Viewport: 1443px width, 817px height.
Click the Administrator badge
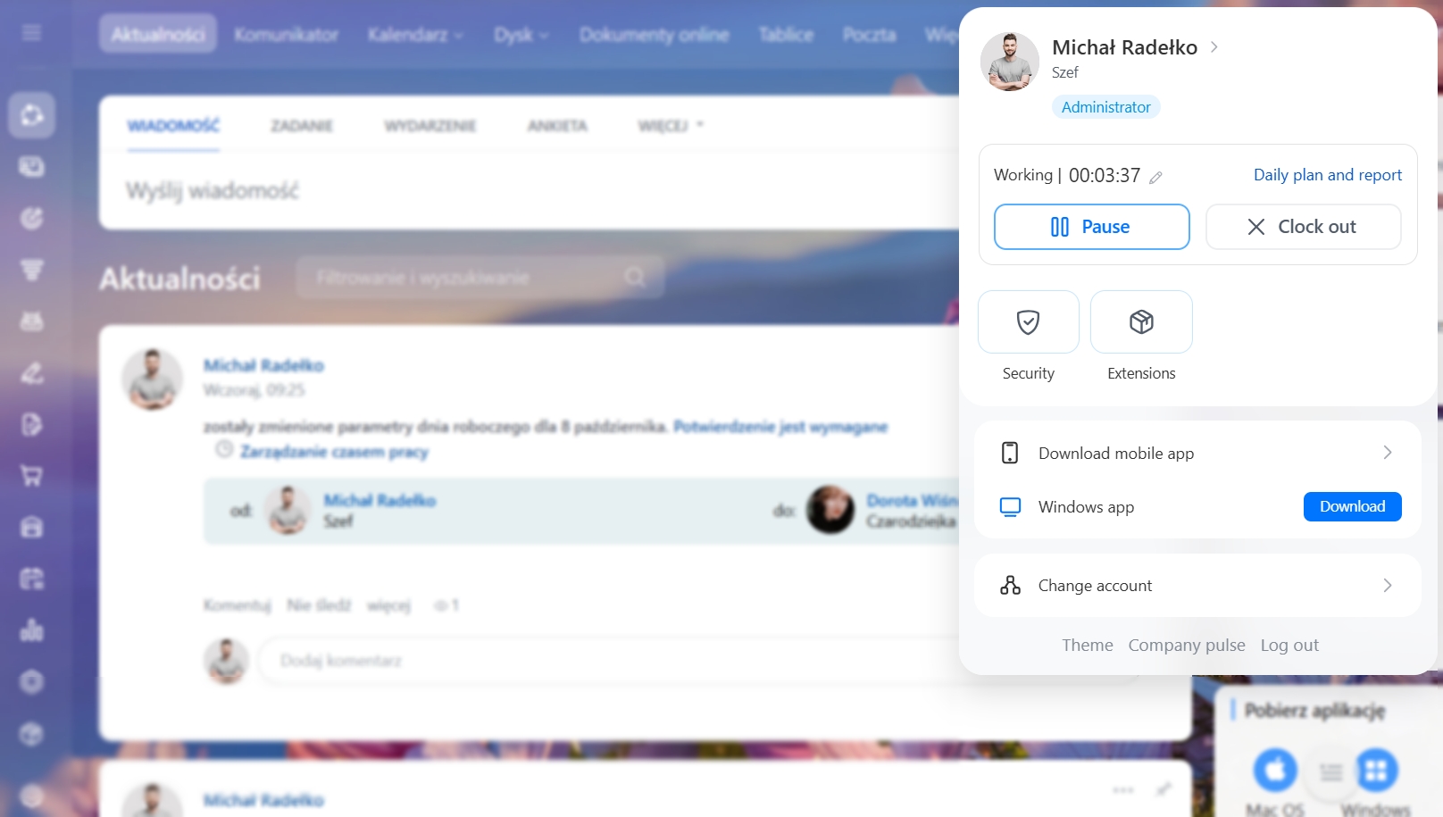[x=1105, y=107]
